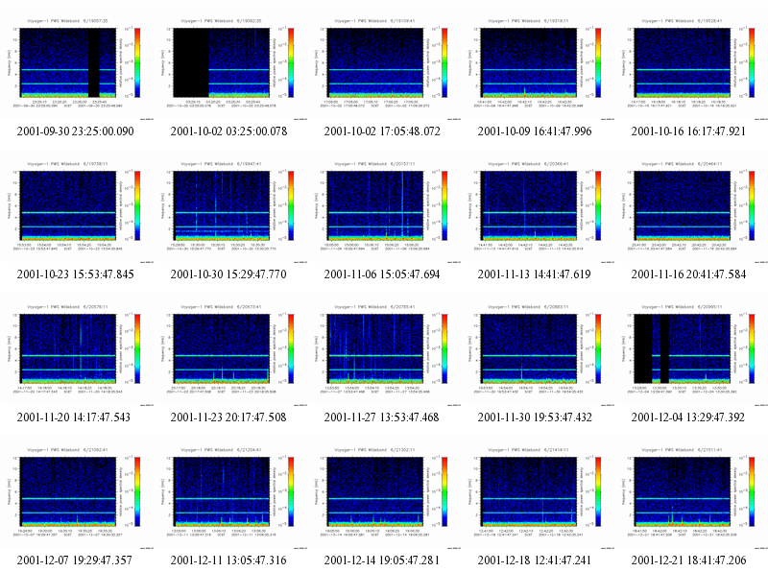Click the caption text 2001-11-06 15:05:47.694
Viewport: 768px width, 572px height.
tap(382, 274)
